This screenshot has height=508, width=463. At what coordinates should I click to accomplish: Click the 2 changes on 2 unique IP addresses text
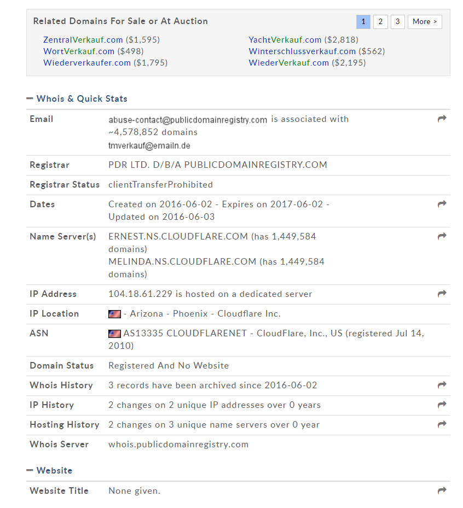click(215, 405)
